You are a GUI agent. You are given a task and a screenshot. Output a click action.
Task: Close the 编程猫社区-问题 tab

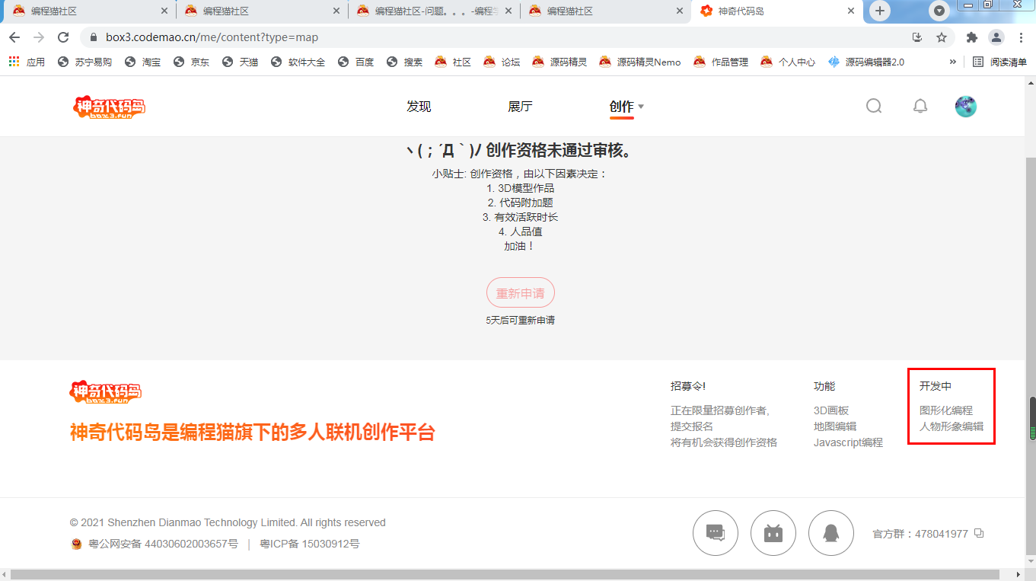[508, 11]
